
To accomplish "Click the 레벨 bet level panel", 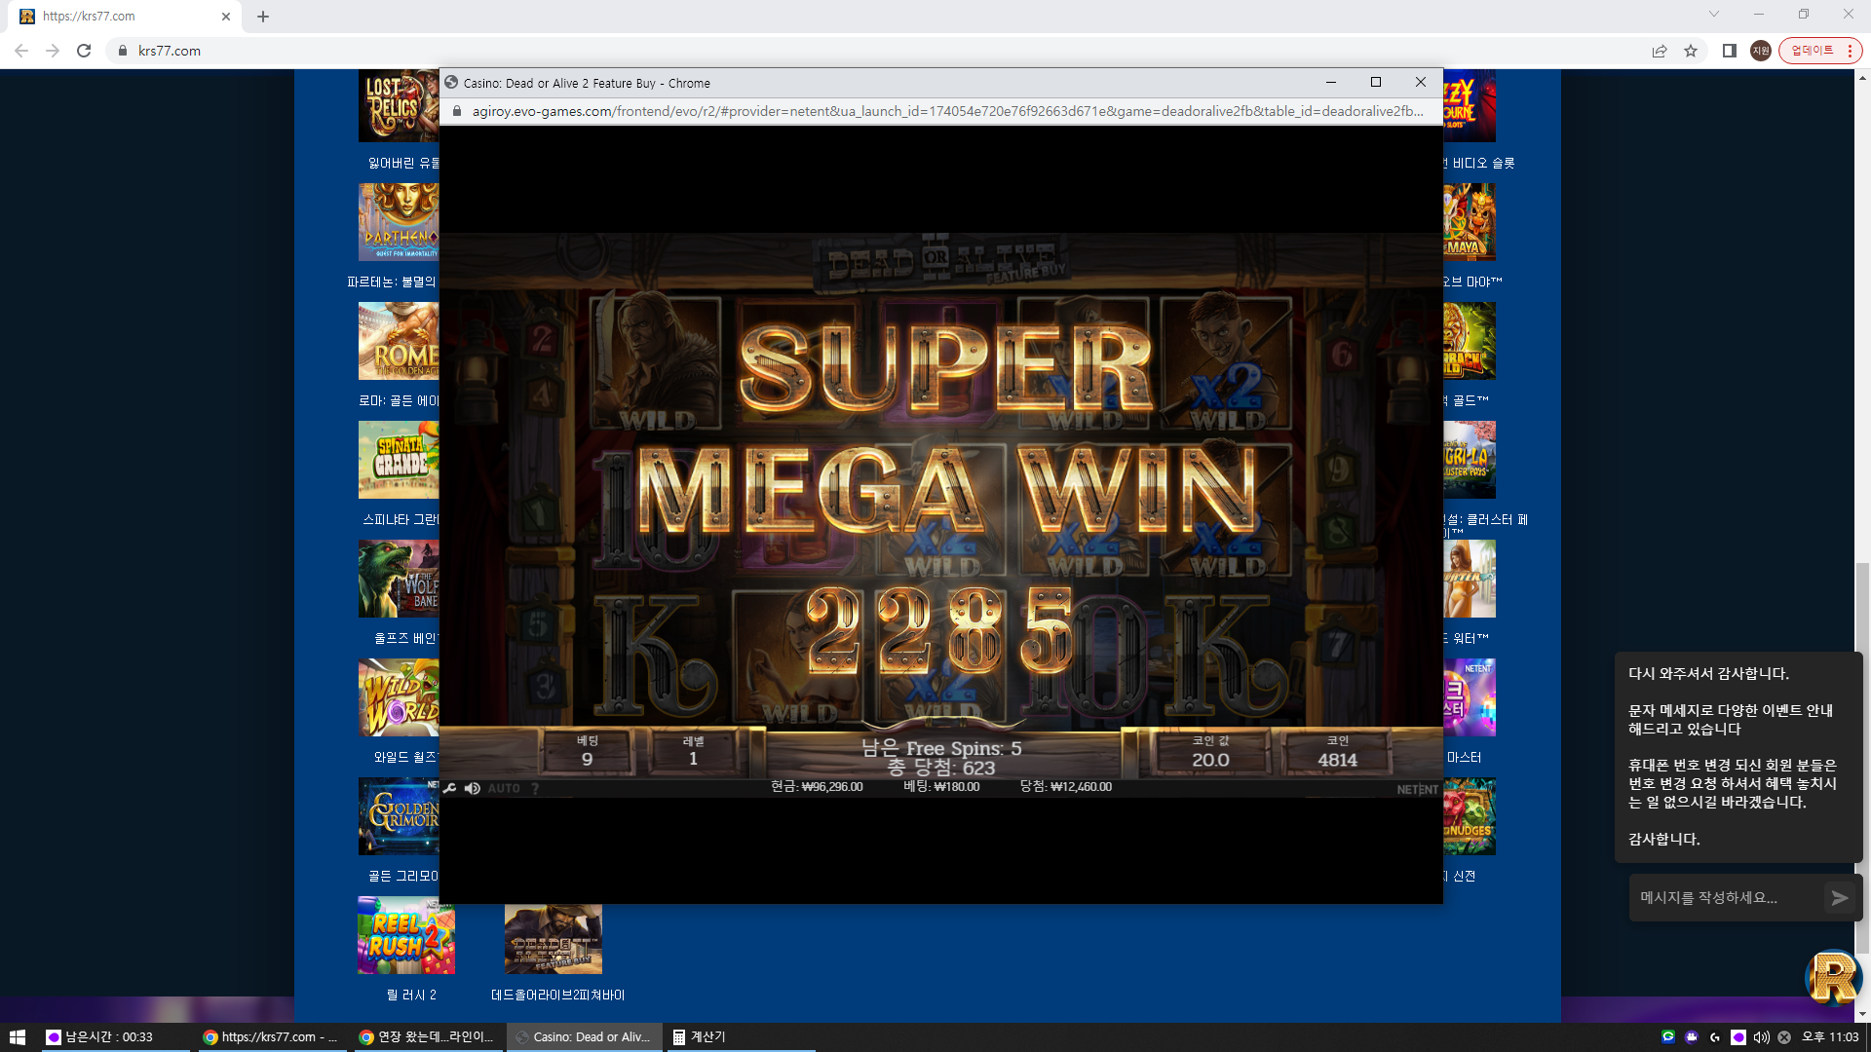I will 693,751.
